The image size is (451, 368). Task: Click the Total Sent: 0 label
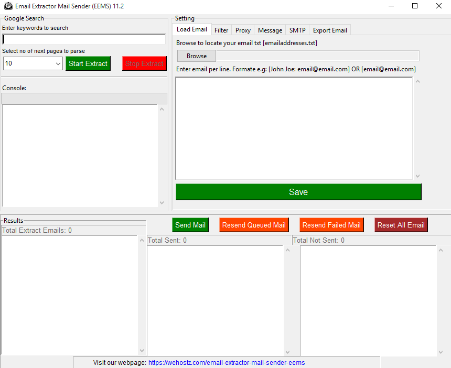click(167, 240)
